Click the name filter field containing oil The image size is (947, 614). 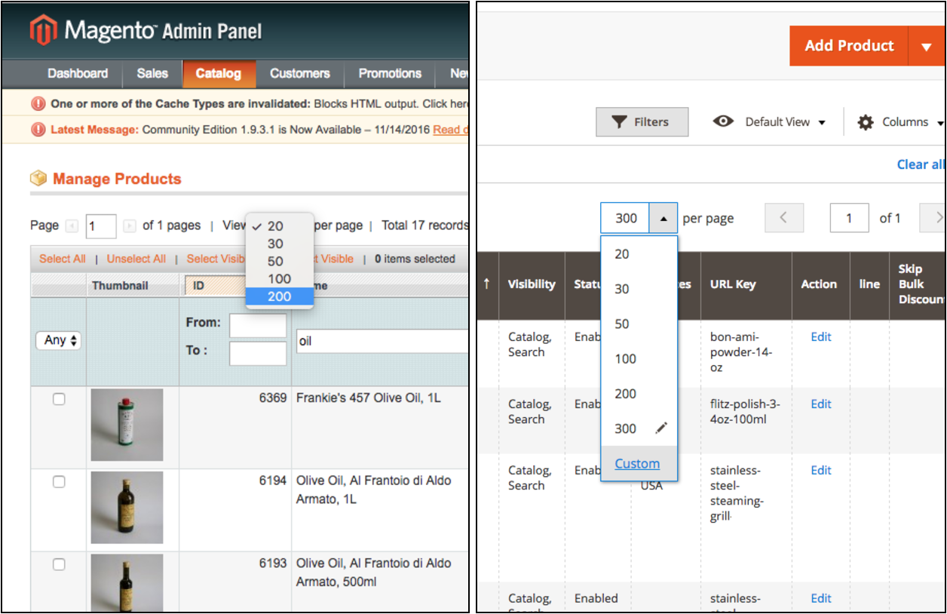[382, 341]
